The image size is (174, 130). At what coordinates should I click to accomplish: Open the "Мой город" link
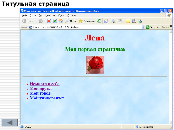40,93
